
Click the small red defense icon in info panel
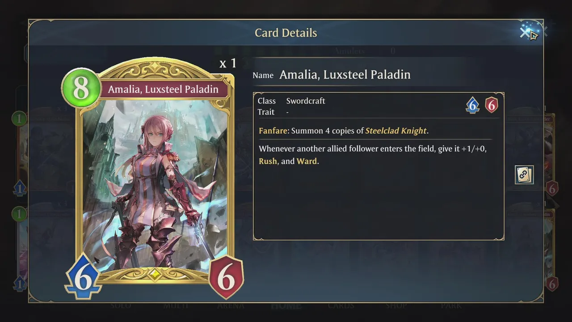[x=492, y=105]
